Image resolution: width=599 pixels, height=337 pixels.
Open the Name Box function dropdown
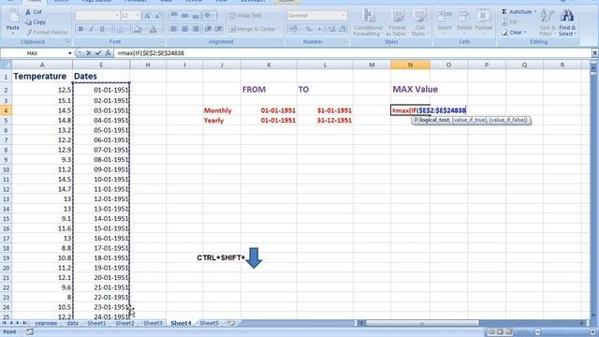coord(69,53)
